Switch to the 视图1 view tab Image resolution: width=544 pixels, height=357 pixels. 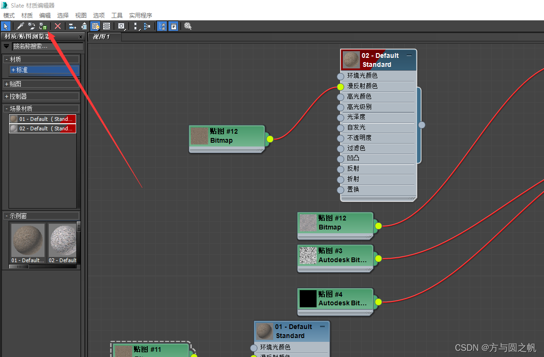[x=101, y=37]
